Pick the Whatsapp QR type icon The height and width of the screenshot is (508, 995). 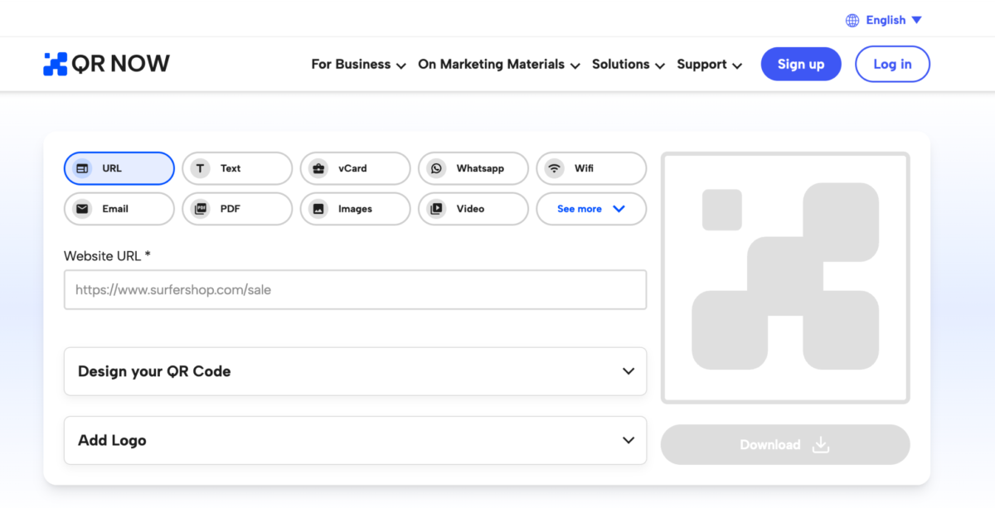tap(436, 168)
